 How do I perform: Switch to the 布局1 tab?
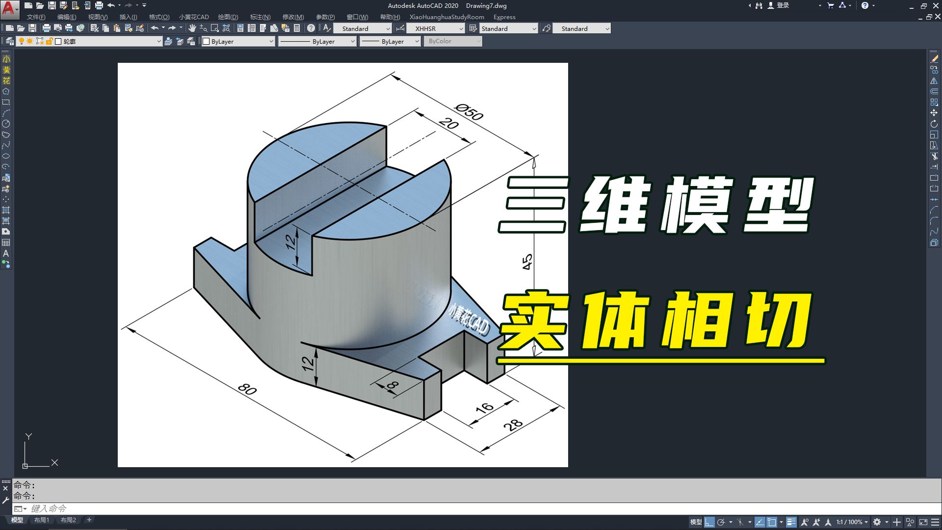42,520
